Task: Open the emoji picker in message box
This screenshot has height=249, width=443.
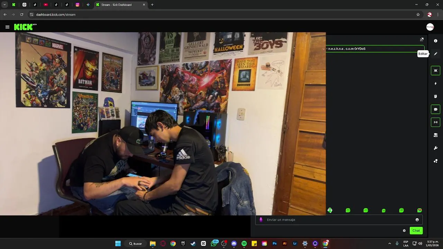Action: coord(417,220)
